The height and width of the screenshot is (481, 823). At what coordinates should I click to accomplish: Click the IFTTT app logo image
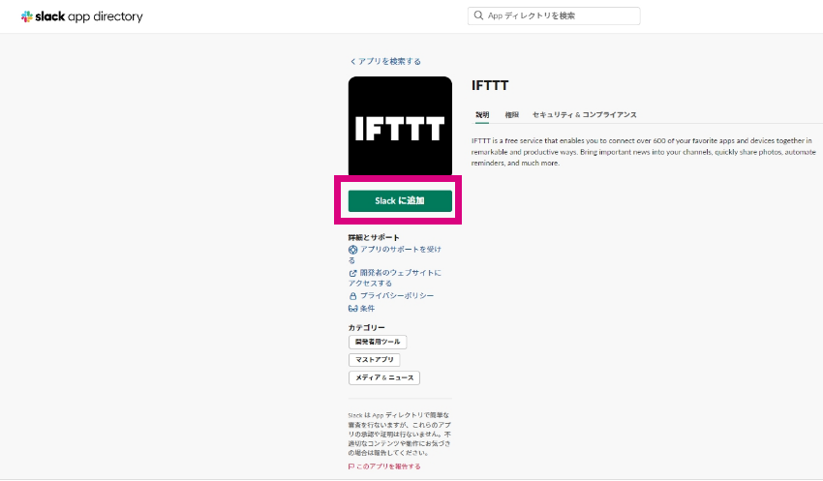pos(400,126)
